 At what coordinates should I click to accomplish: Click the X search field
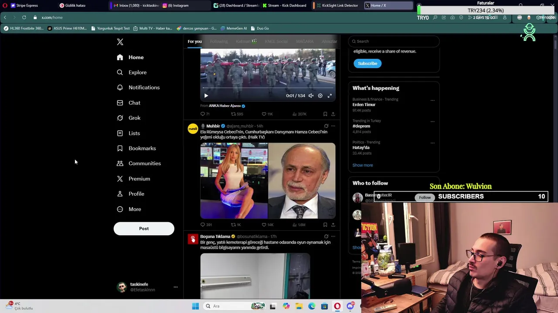click(394, 41)
